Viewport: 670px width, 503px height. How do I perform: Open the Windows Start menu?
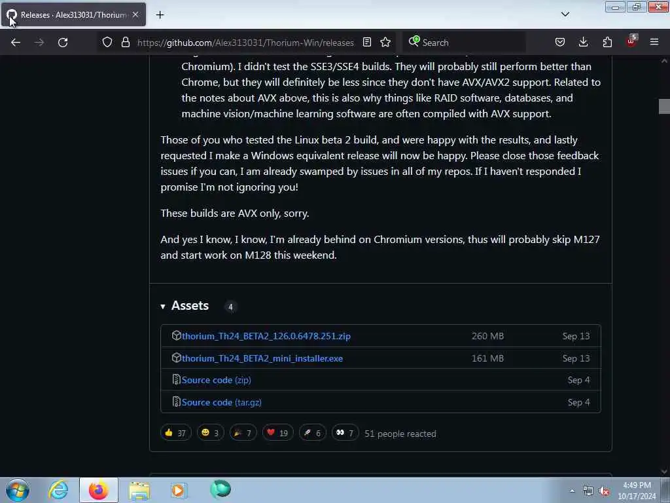click(x=18, y=490)
